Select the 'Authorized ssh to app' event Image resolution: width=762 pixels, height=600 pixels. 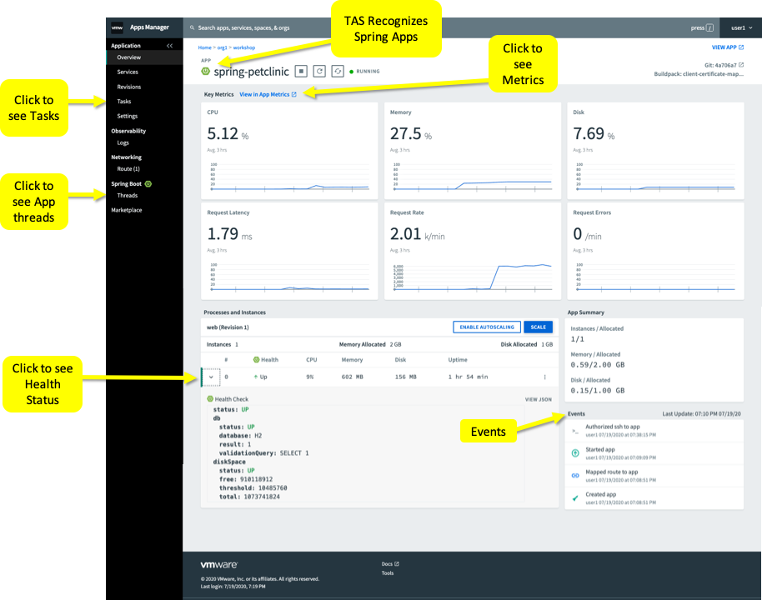tap(654, 431)
